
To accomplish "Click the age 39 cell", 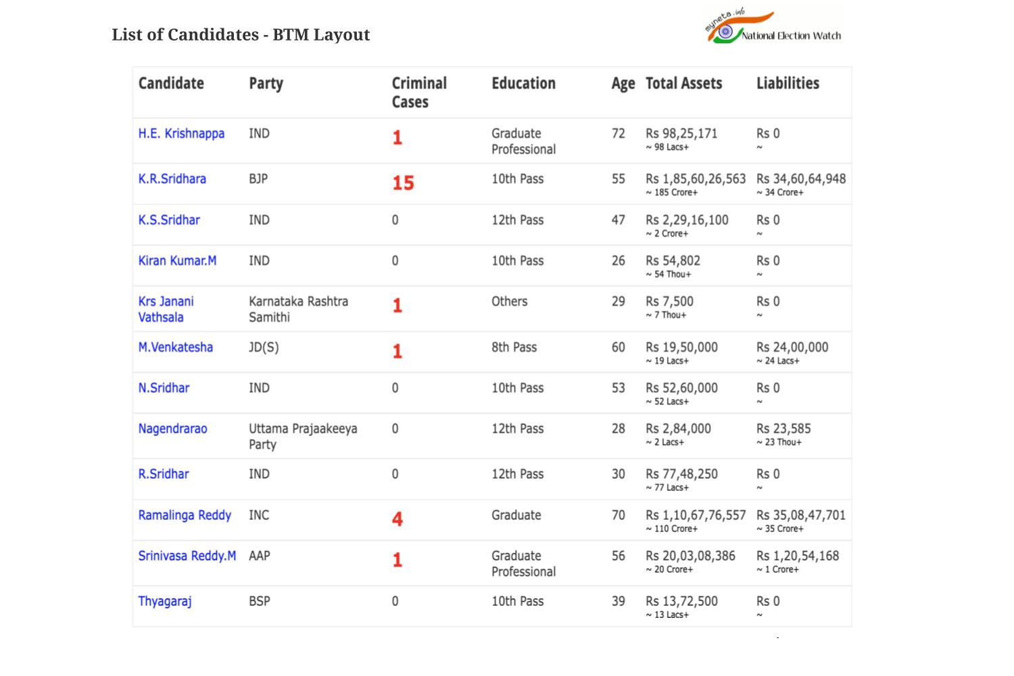I will click(x=618, y=601).
